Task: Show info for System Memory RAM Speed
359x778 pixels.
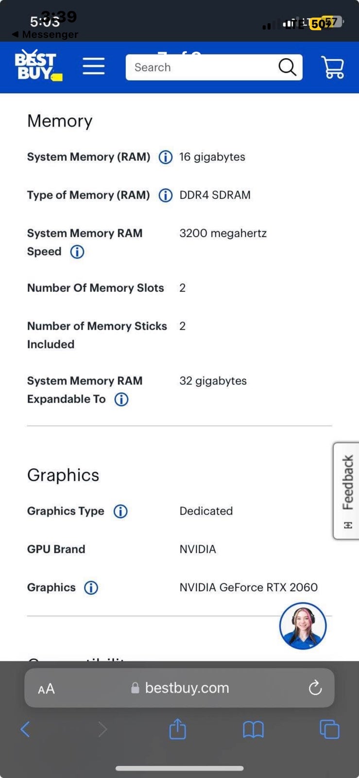Action: [x=77, y=252]
